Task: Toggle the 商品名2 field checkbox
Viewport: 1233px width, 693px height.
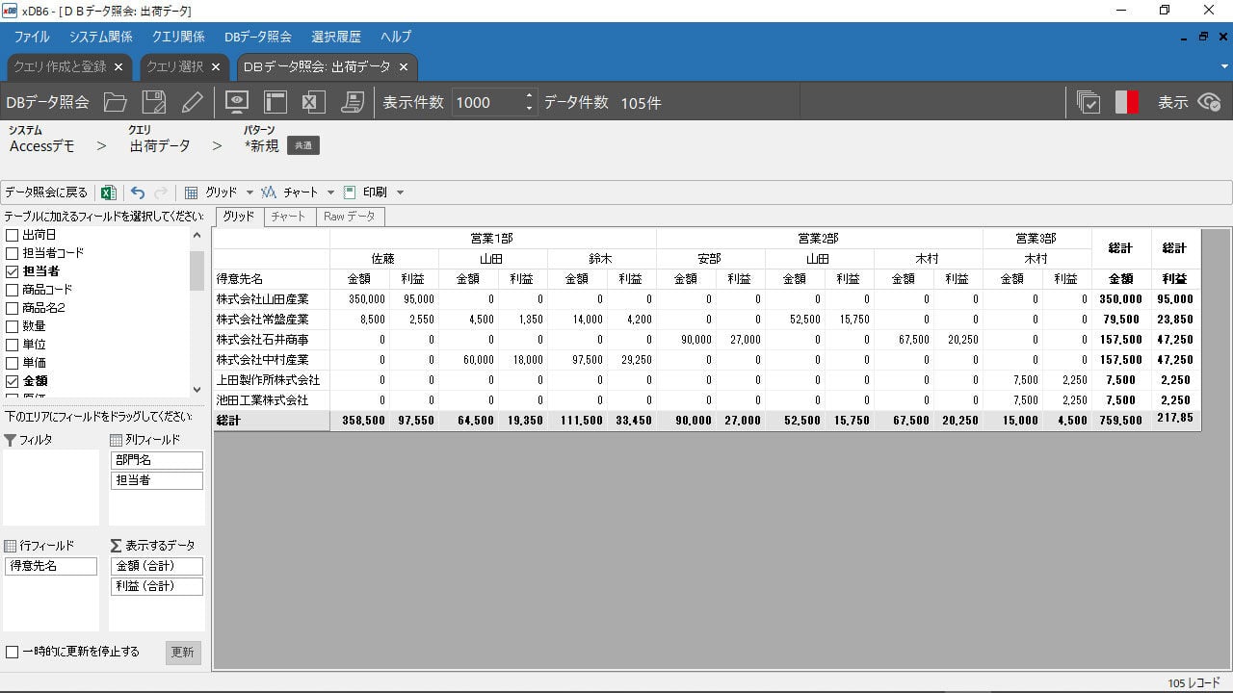Action: (x=13, y=308)
